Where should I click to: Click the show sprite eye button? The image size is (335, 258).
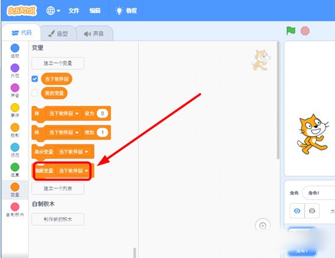point(297,211)
